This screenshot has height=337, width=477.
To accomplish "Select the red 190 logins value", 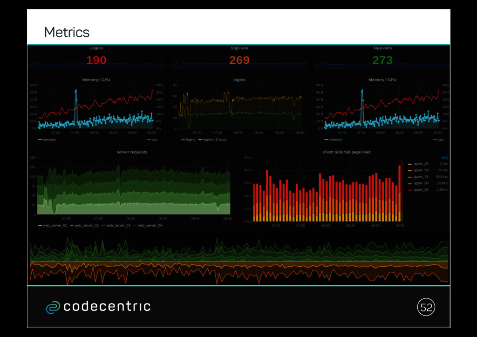I will click(96, 60).
